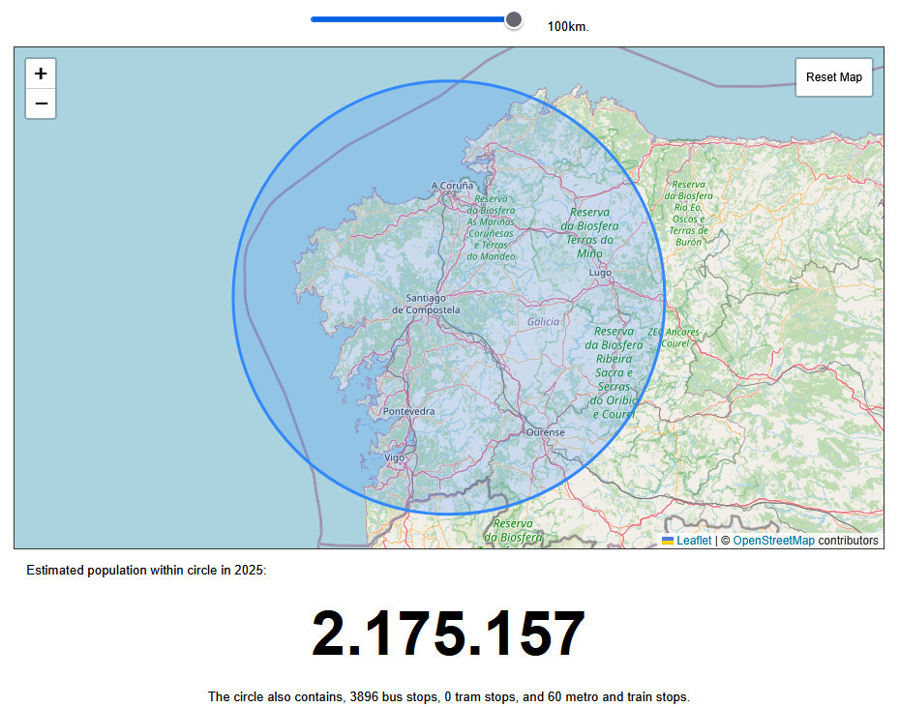Click the radius slider handle
This screenshot has height=707, width=900.
514,19
